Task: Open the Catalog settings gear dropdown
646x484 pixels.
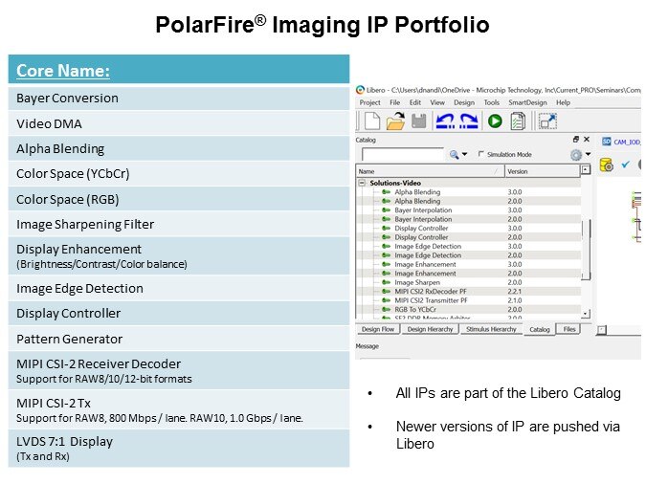Action: click(576, 154)
